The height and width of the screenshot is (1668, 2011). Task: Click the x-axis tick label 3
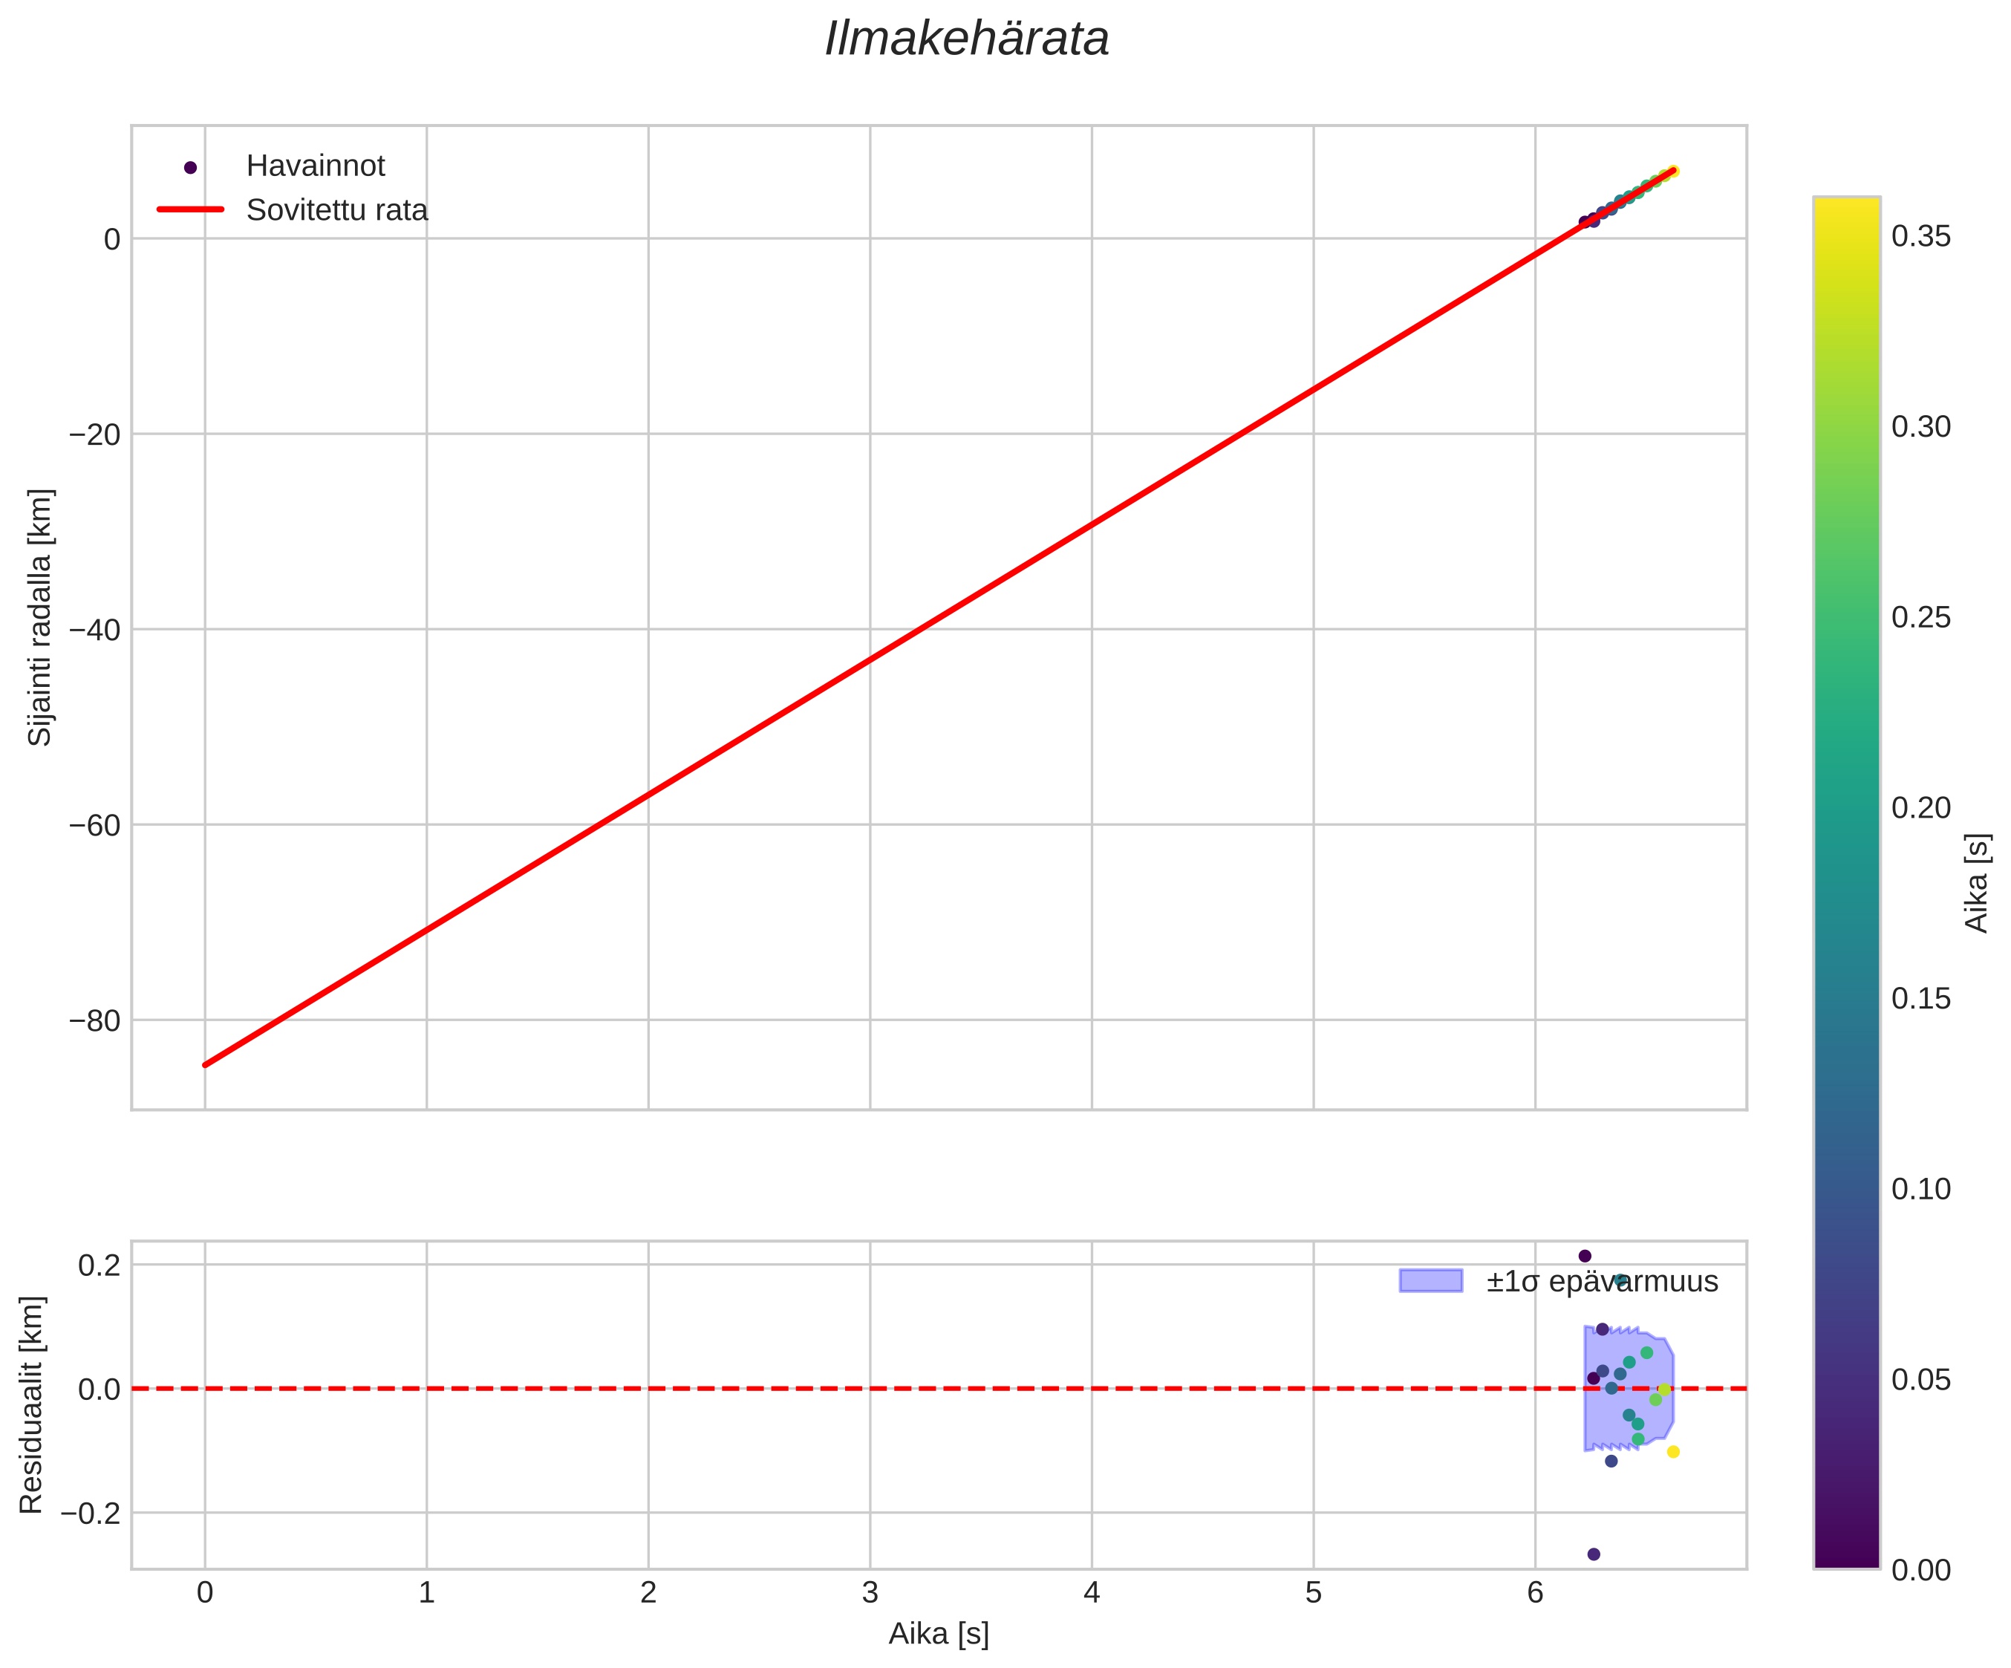[870, 1592]
